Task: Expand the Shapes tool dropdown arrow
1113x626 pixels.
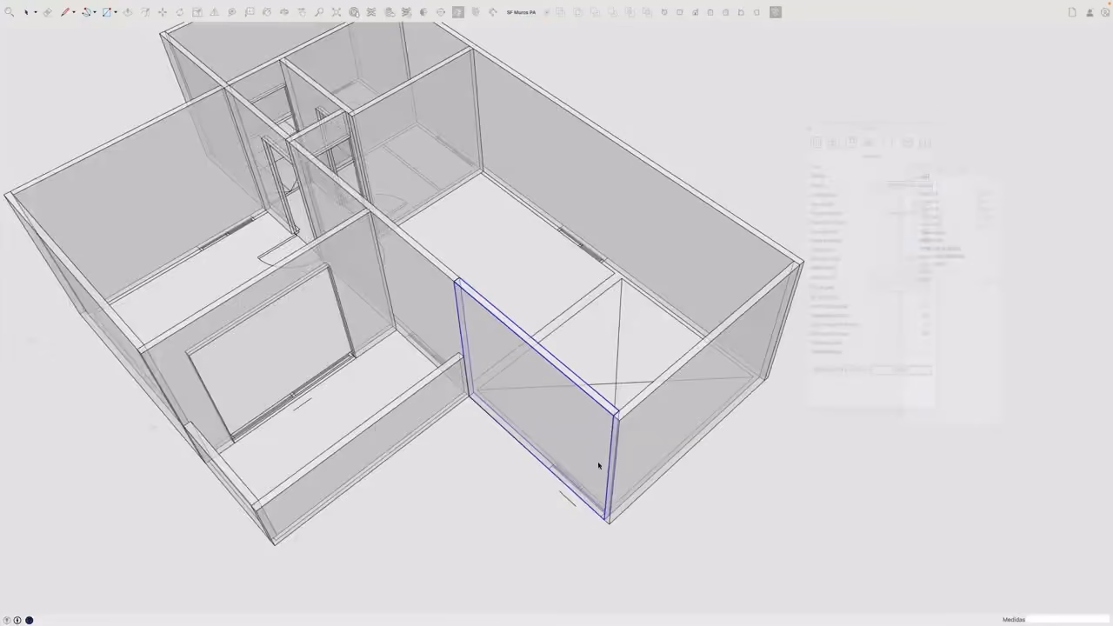Action: 116,12
